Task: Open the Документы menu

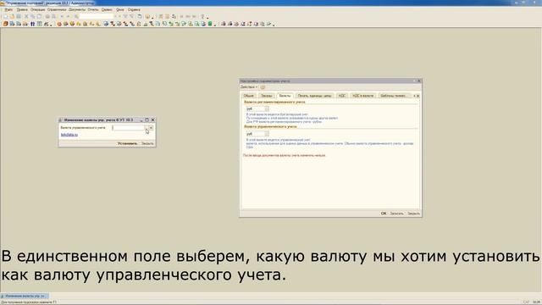Action: coord(77,9)
